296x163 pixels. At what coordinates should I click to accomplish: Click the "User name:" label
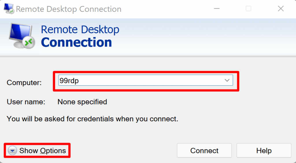pyautogui.click(x=26, y=102)
